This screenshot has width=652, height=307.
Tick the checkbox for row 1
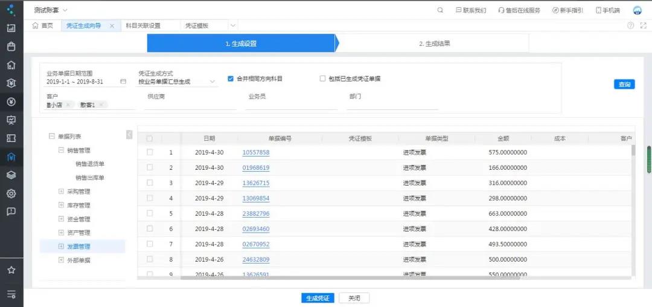(150, 152)
